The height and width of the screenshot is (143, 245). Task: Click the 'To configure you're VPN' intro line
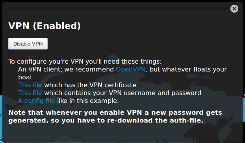pos(85,62)
